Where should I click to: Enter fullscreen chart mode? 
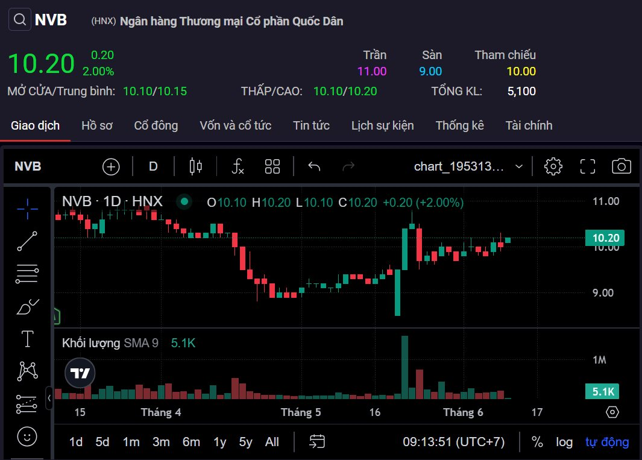pos(587,167)
